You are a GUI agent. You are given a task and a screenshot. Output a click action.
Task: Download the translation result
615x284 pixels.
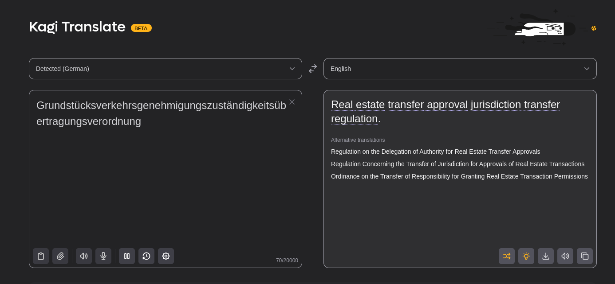click(546, 256)
